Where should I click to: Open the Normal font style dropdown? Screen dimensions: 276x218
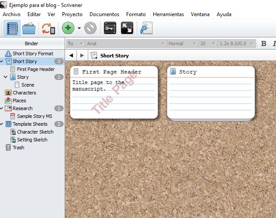click(x=182, y=44)
